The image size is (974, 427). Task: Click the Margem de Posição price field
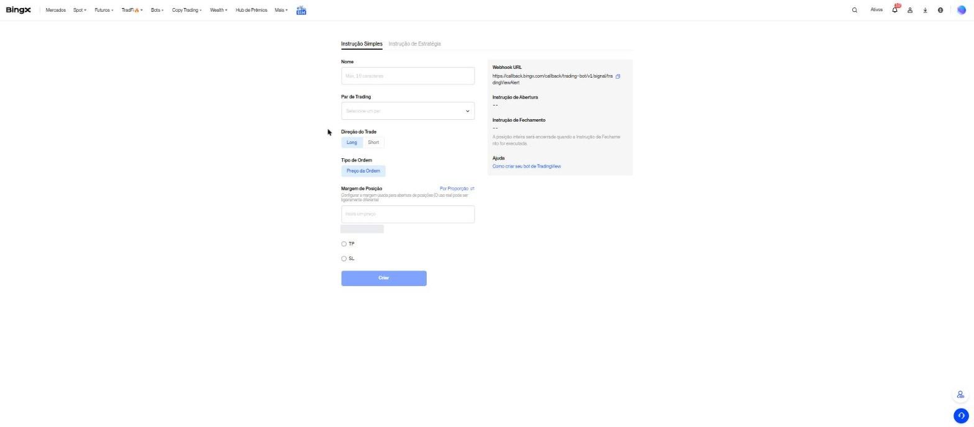pos(407,214)
